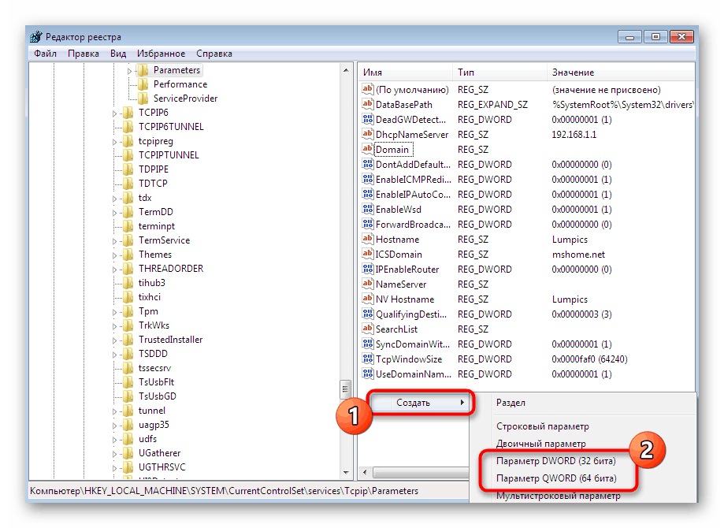Viewport: 724px width, 528px height.
Task: Click the DhcpNameServer value icon
Action: (368, 134)
